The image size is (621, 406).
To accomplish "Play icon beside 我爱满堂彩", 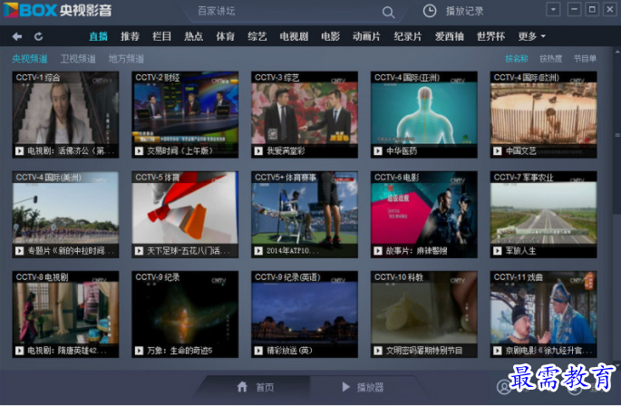I will [258, 151].
